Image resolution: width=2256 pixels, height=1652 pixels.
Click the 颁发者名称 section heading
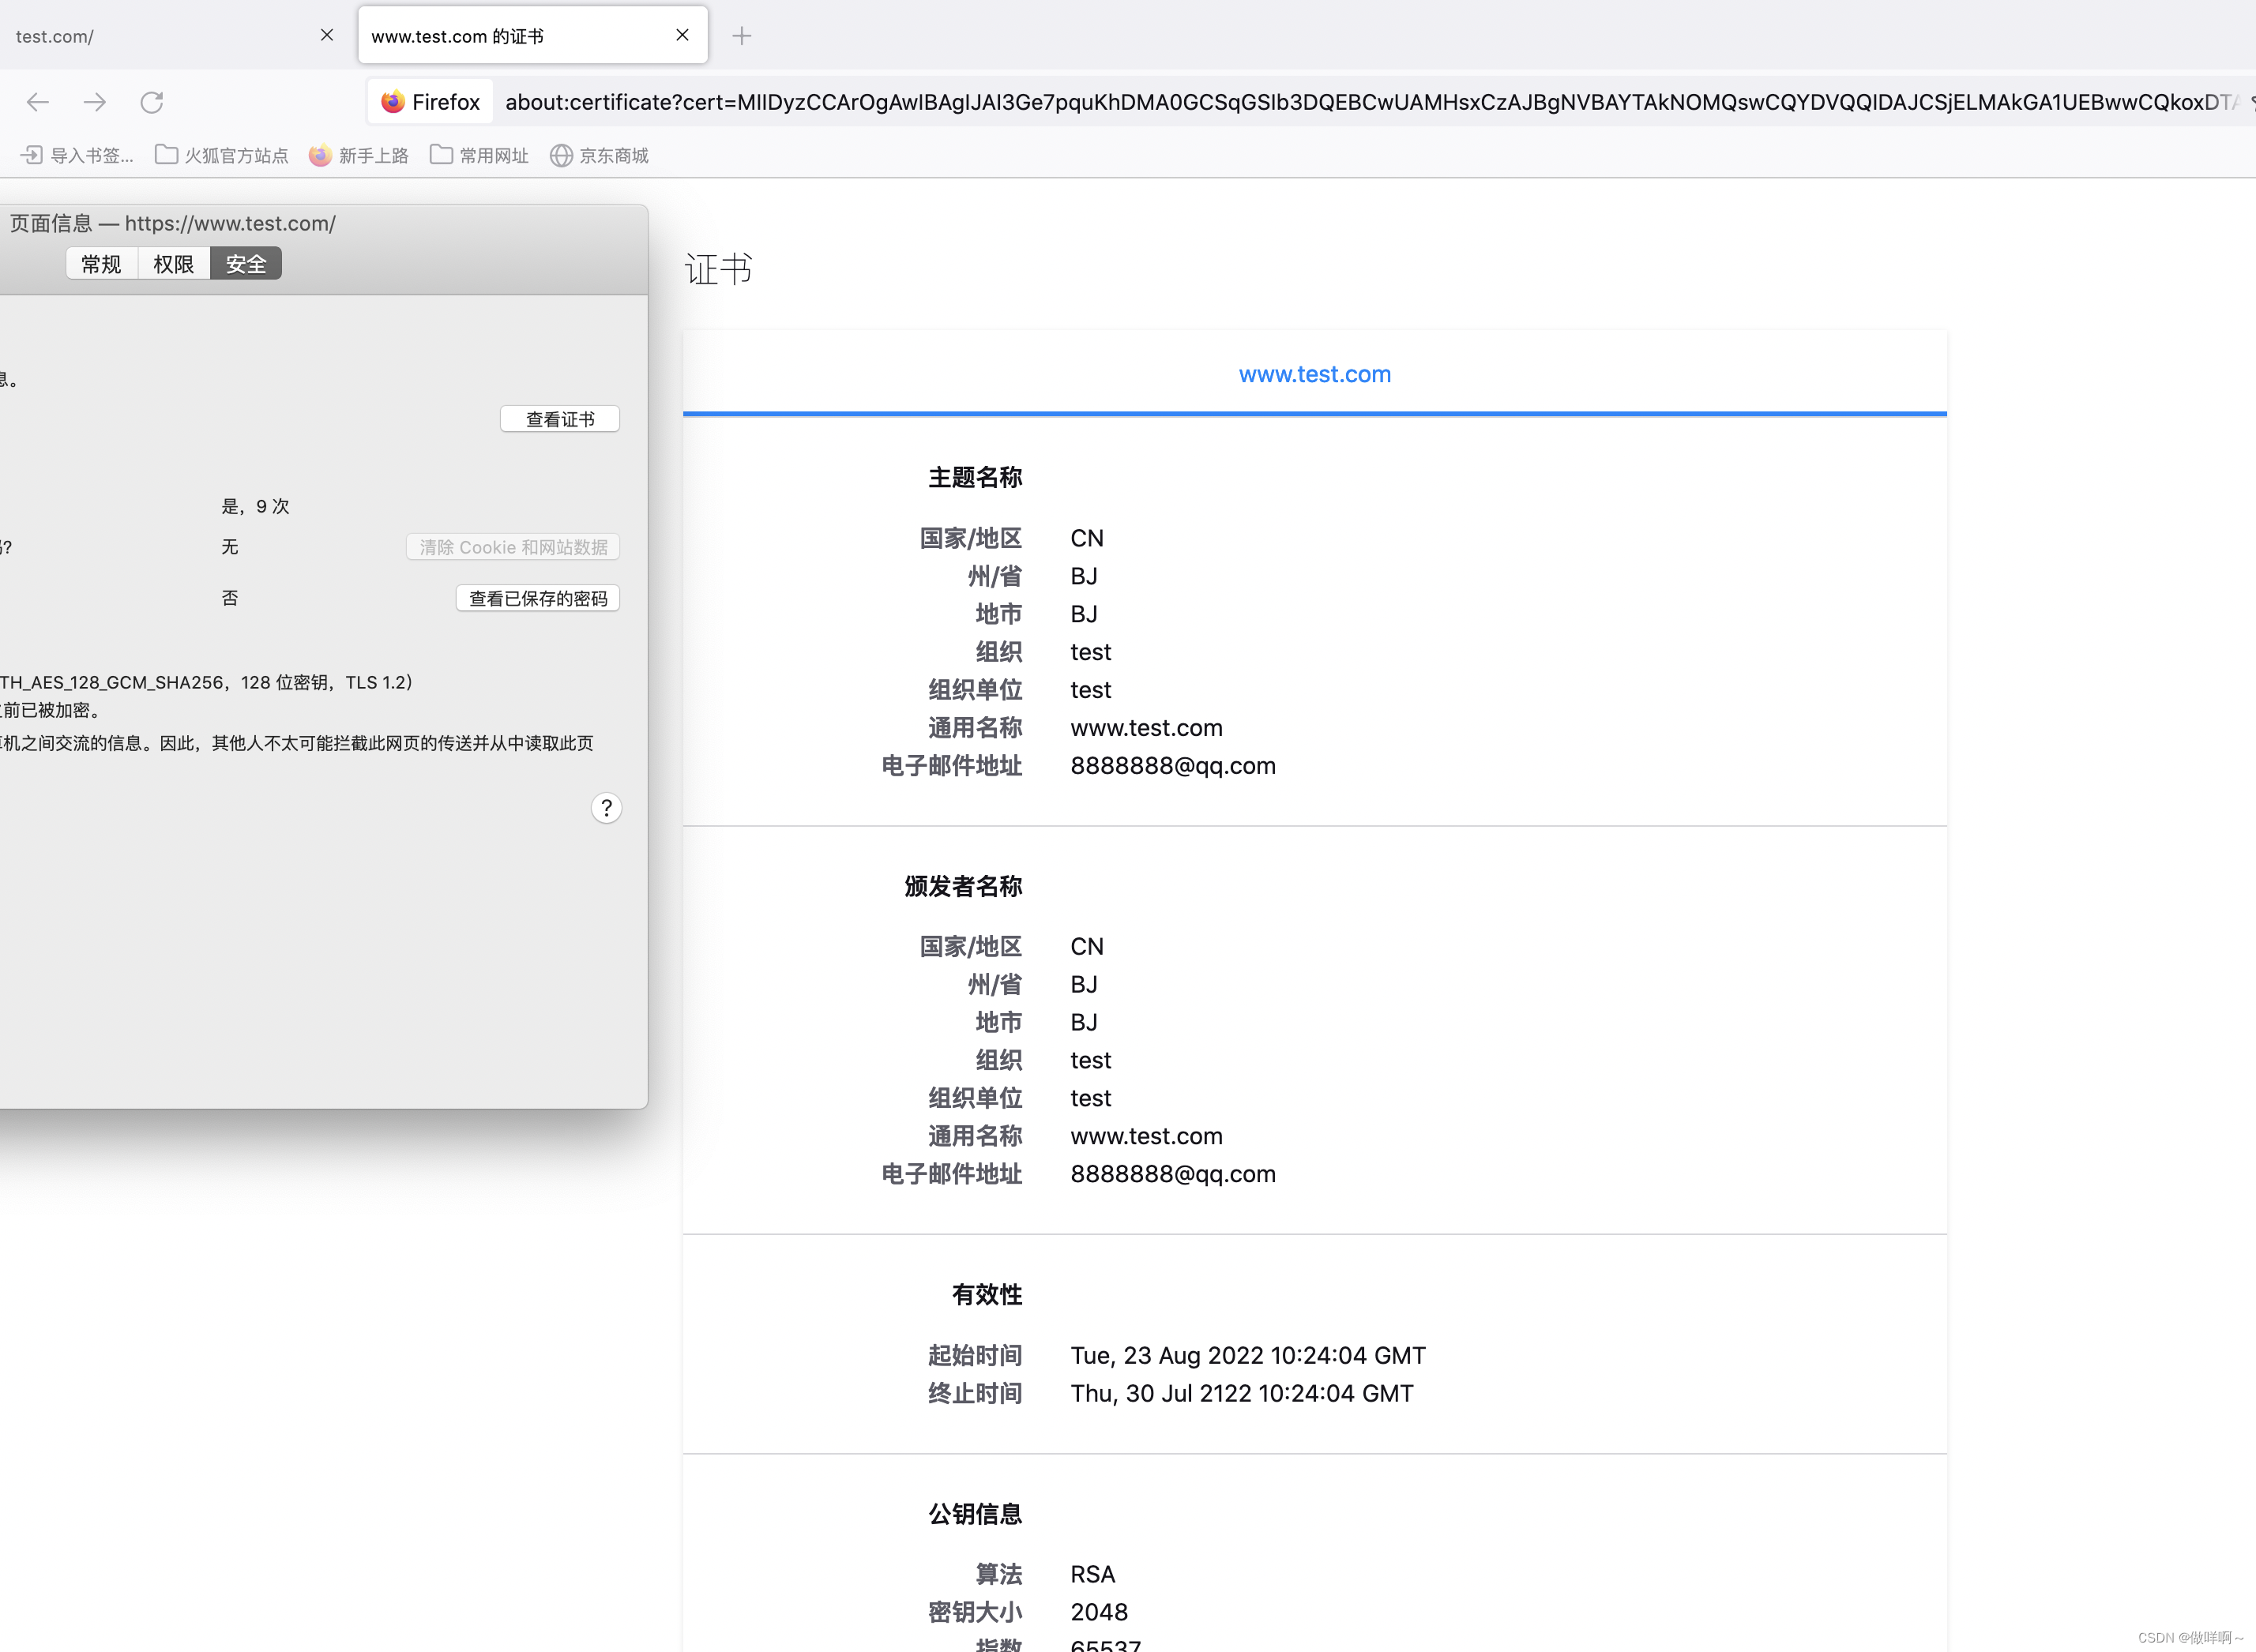click(x=964, y=887)
